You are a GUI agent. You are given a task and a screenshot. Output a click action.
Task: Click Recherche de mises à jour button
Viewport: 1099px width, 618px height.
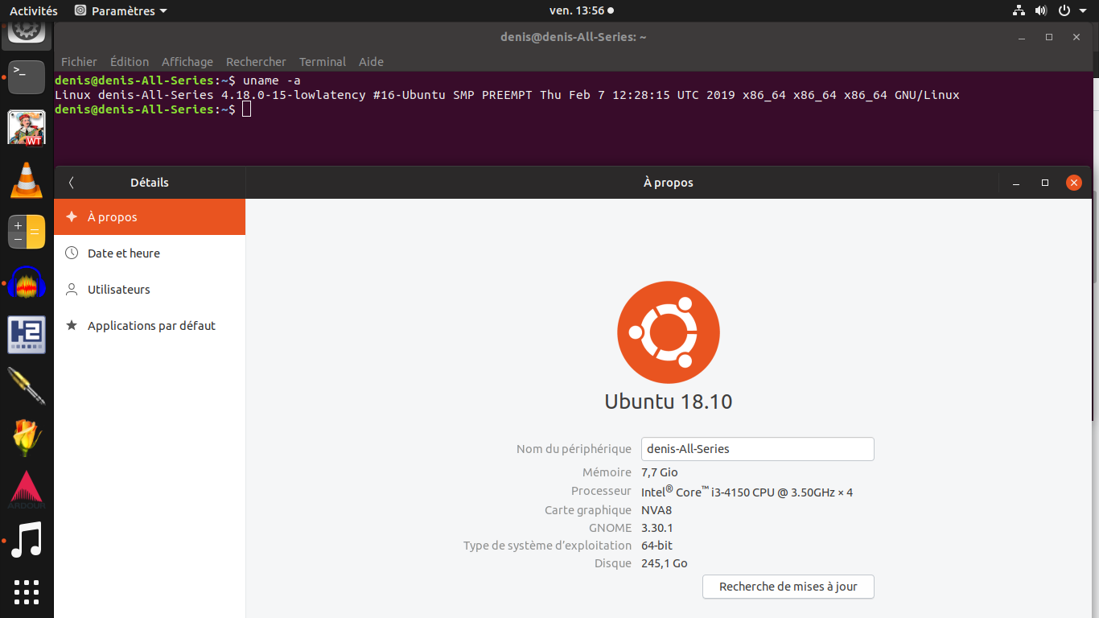(788, 587)
